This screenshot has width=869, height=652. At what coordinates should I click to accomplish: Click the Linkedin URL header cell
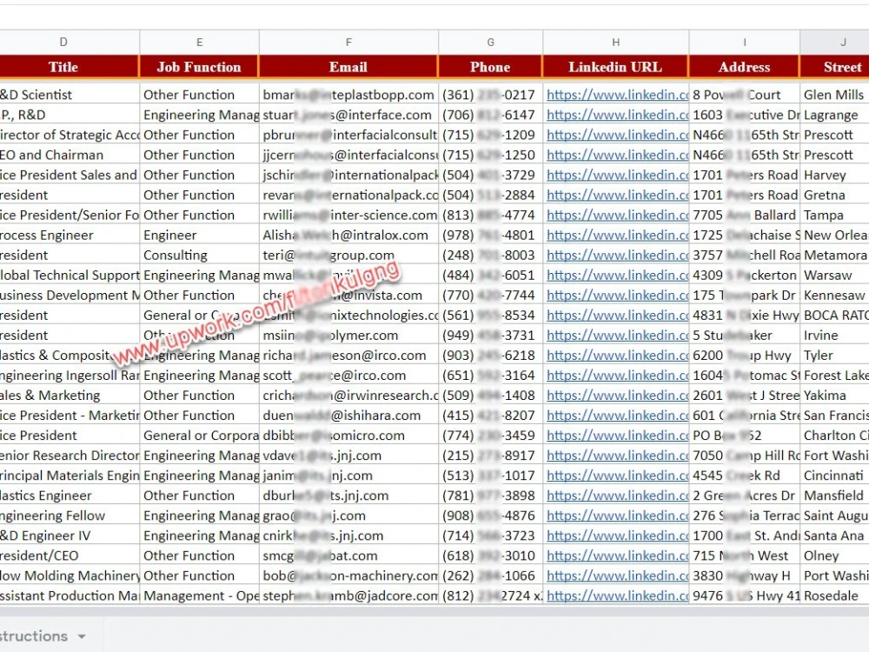tap(616, 67)
